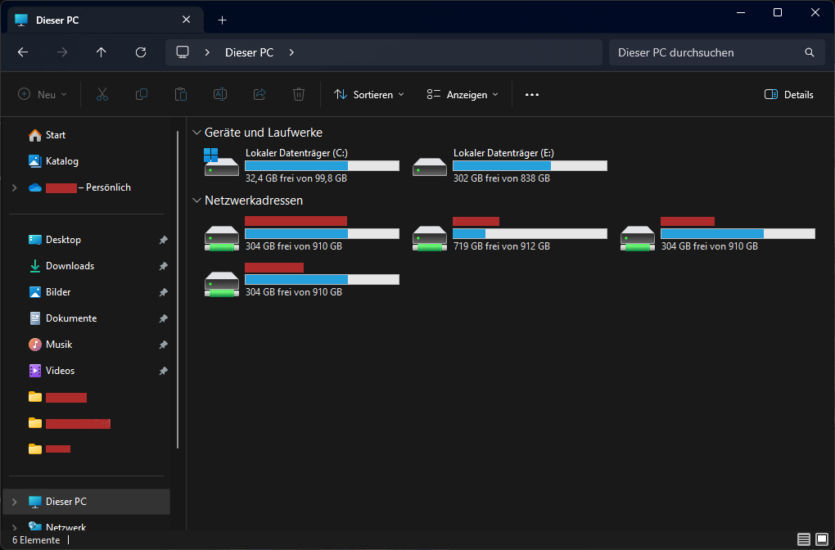Open Downloads in the sidebar

tap(70, 266)
